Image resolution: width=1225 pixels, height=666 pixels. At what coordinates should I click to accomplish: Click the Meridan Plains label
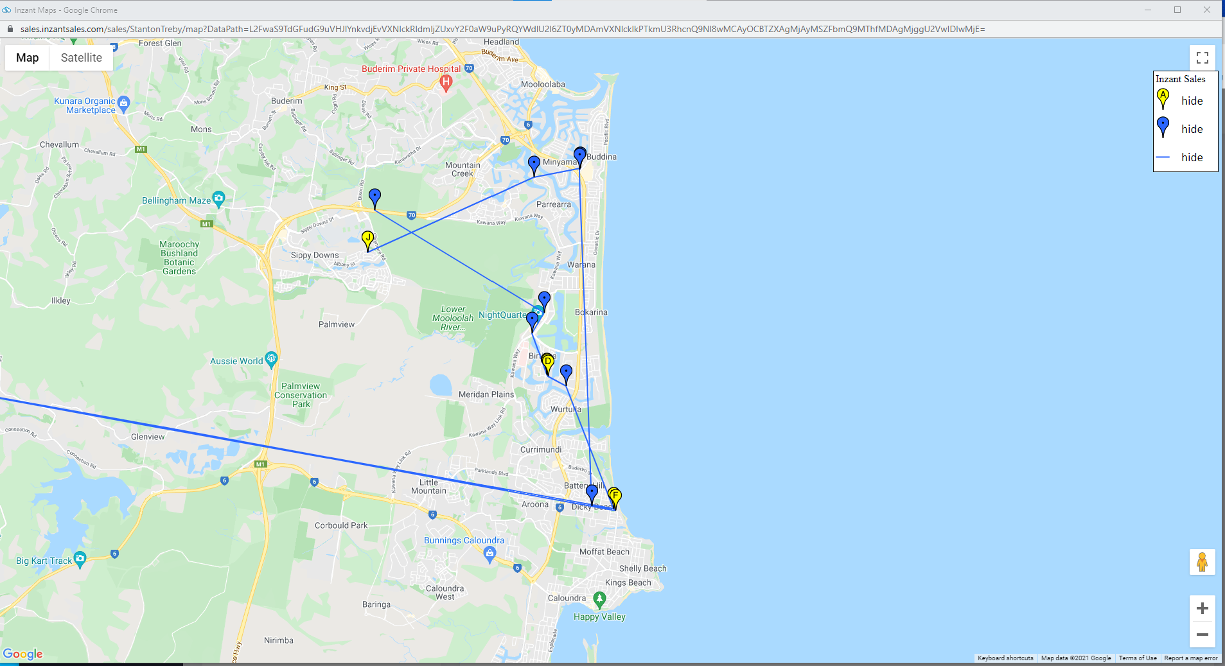(486, 394)
